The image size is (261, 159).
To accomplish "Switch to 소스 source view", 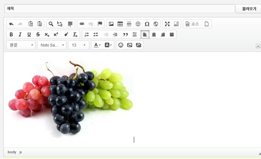I will pos(192,24).
